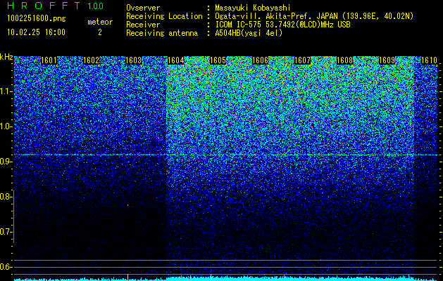Click the filename 1002251600.png
This screenshot has width=443, height=281.
point(37,19)
